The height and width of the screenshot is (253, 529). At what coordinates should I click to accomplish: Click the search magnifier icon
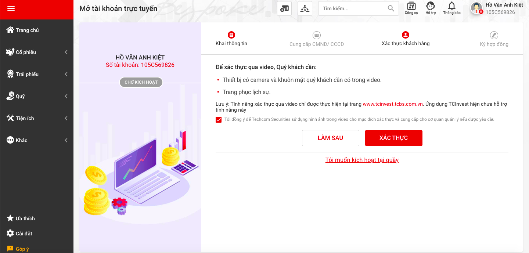[391, 8]
